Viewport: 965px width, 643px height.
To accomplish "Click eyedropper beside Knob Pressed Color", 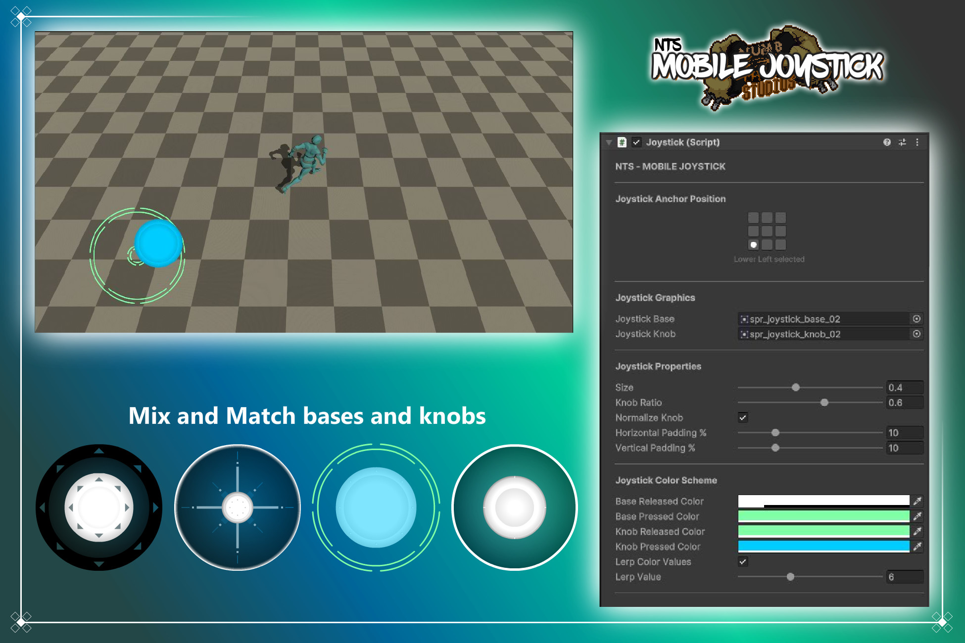I will 917,547.
